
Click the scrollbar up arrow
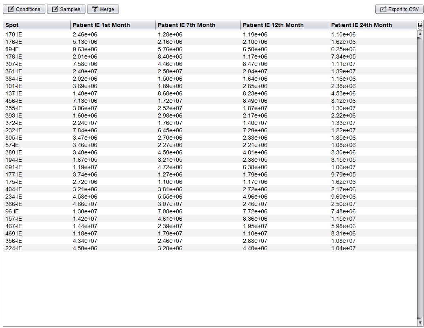[x=420, y=34]
